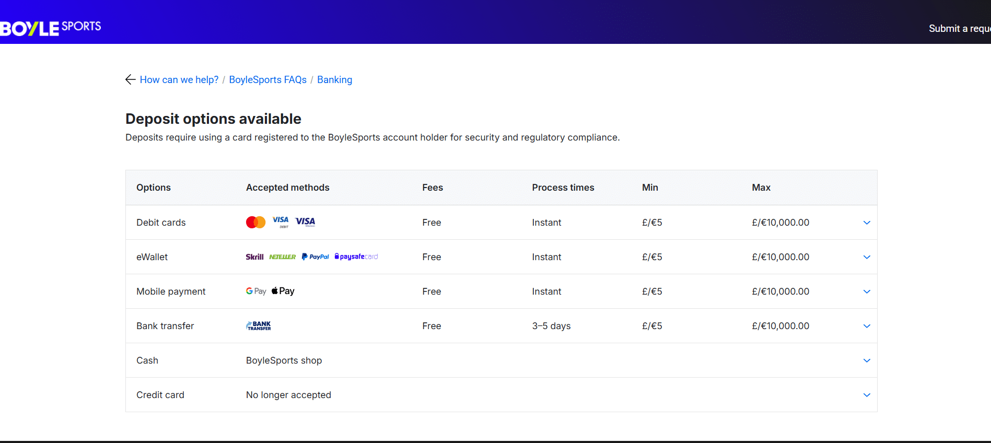The height and width of the screenshot is (443, 991).
Task: Click the Visa Debit logo
Action: (x=281, y=222)
